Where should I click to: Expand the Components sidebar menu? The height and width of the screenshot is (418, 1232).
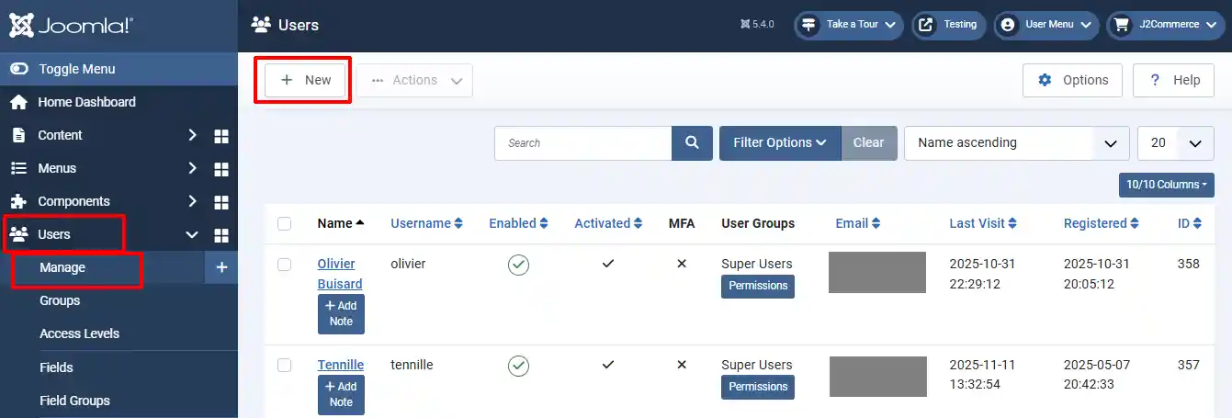[192, 201]
